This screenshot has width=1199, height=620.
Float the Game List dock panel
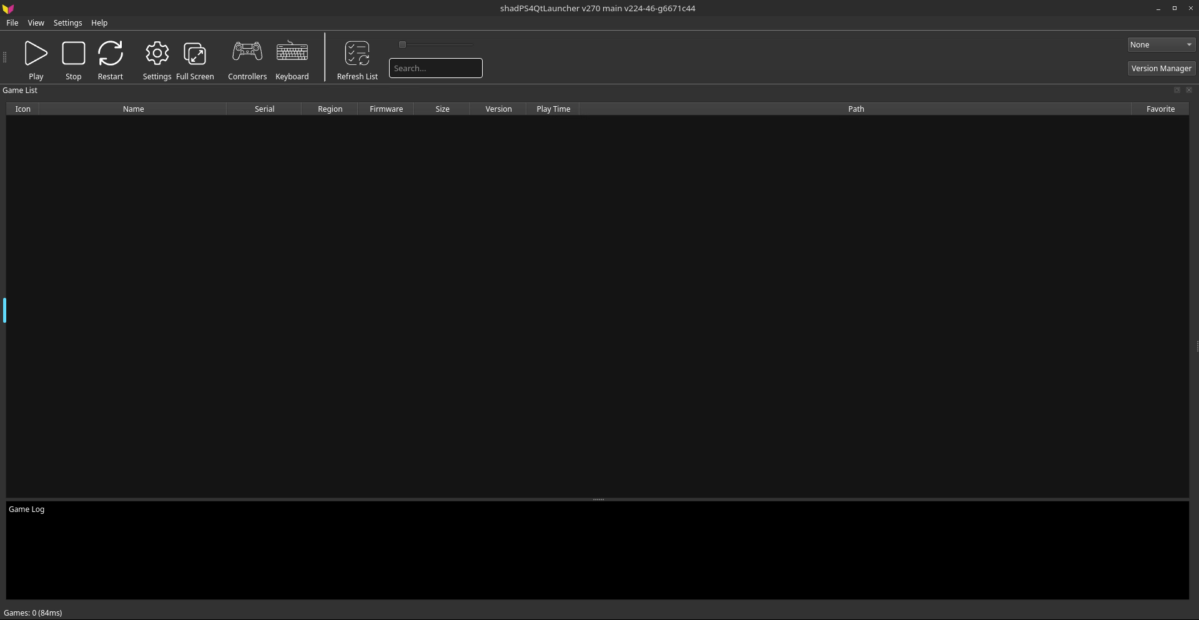coord(1177,91)
